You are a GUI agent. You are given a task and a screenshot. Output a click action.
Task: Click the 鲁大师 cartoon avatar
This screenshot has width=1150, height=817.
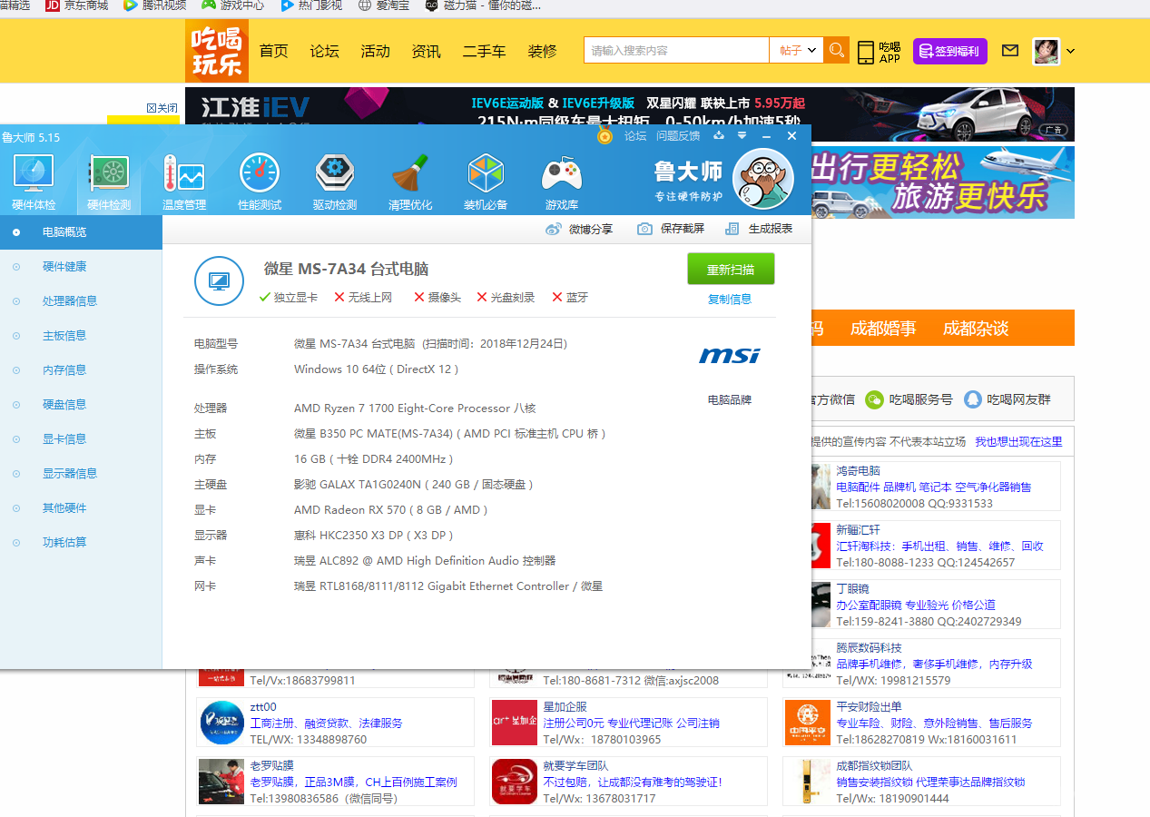pos(763,179)
